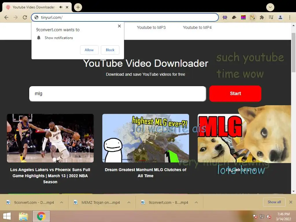Click Show all downloads
This screenshot has width=296, height=222.
tap(274, 202)
